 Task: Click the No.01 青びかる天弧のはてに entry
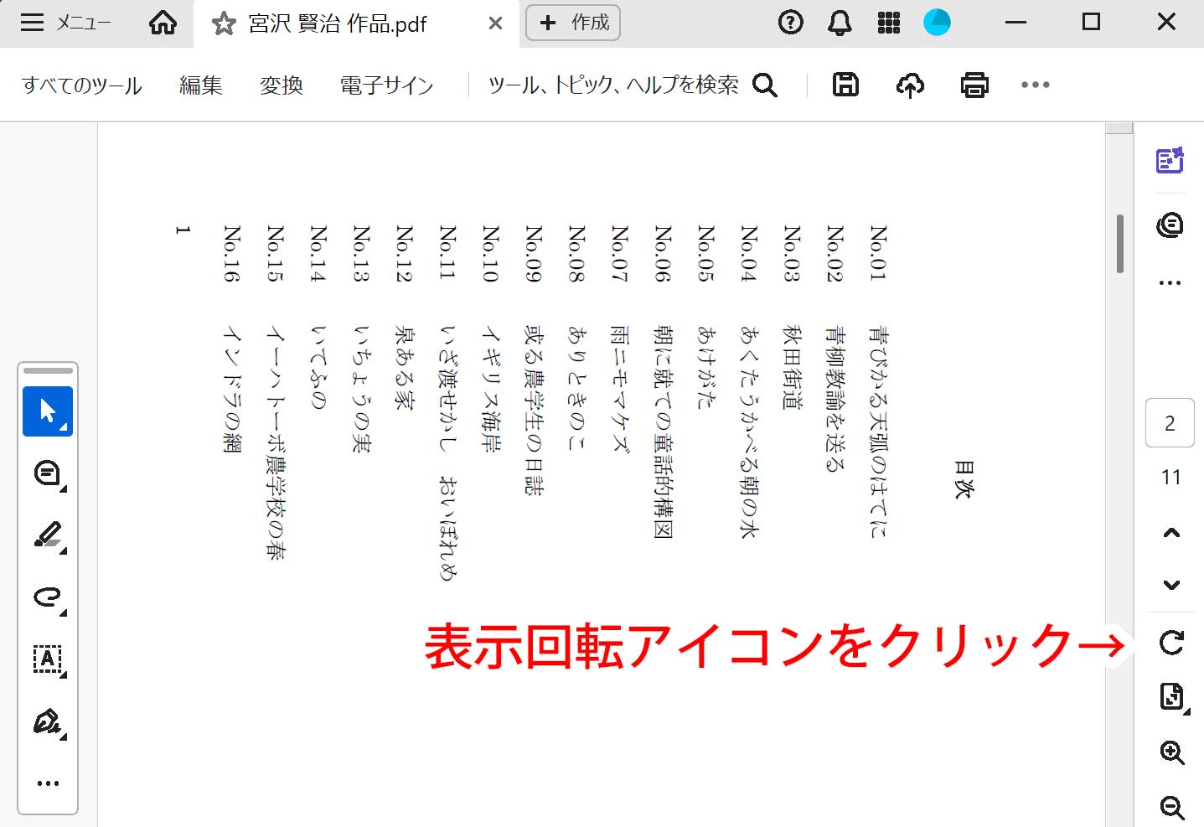tap(877, 381)
